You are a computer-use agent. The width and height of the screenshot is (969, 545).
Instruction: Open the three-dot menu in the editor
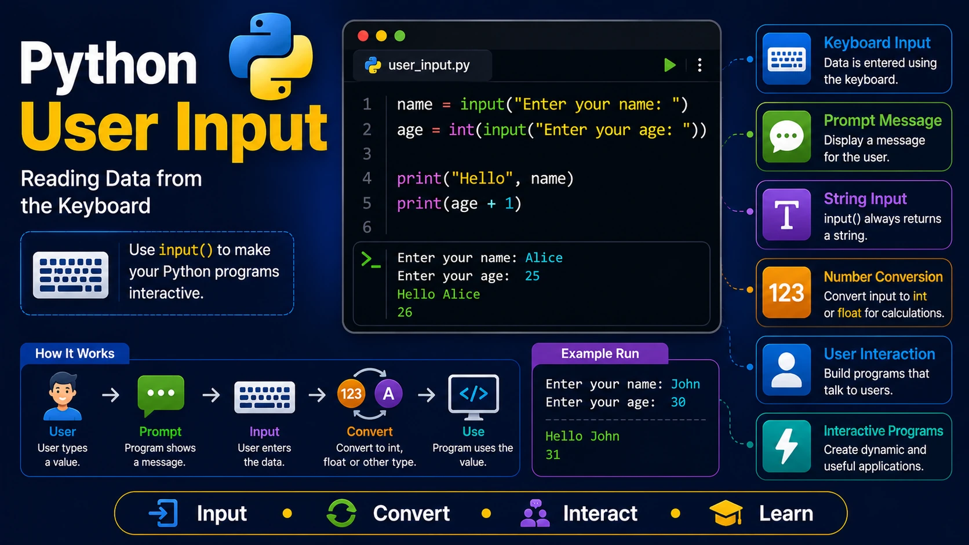(700, 65)
